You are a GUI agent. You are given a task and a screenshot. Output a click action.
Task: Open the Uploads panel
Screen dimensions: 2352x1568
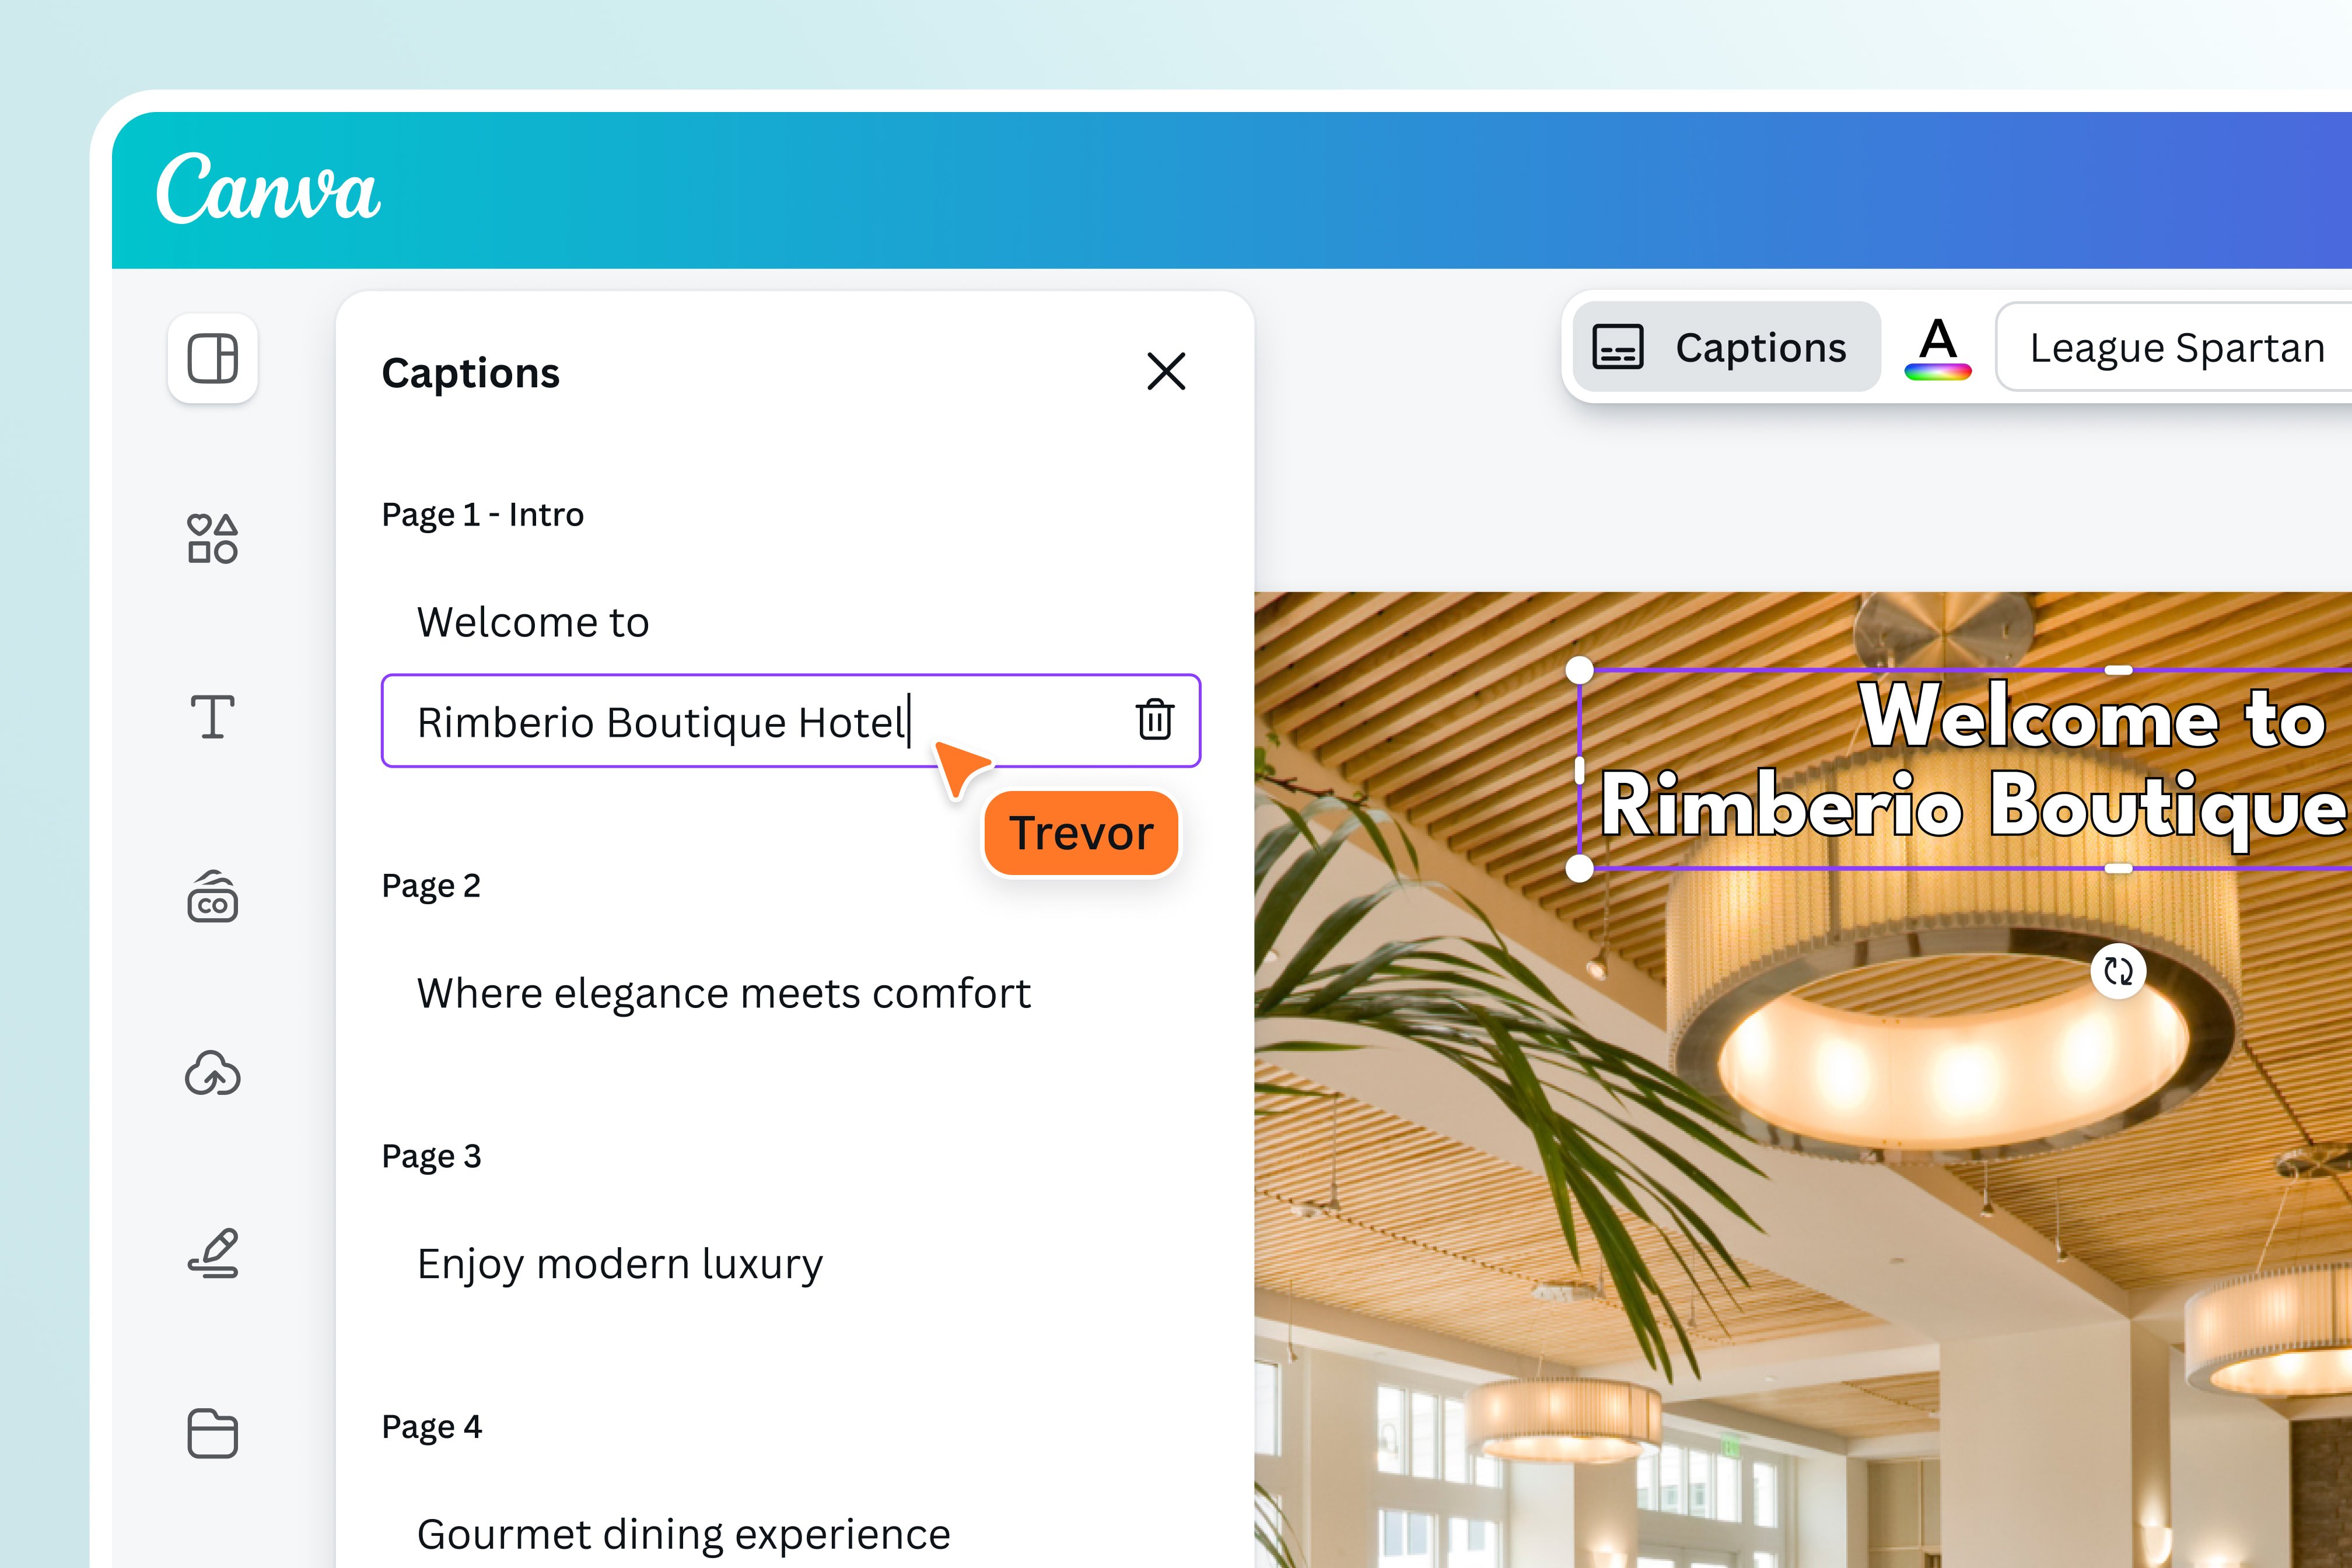pyautogui.click(x=212, y=1076)
